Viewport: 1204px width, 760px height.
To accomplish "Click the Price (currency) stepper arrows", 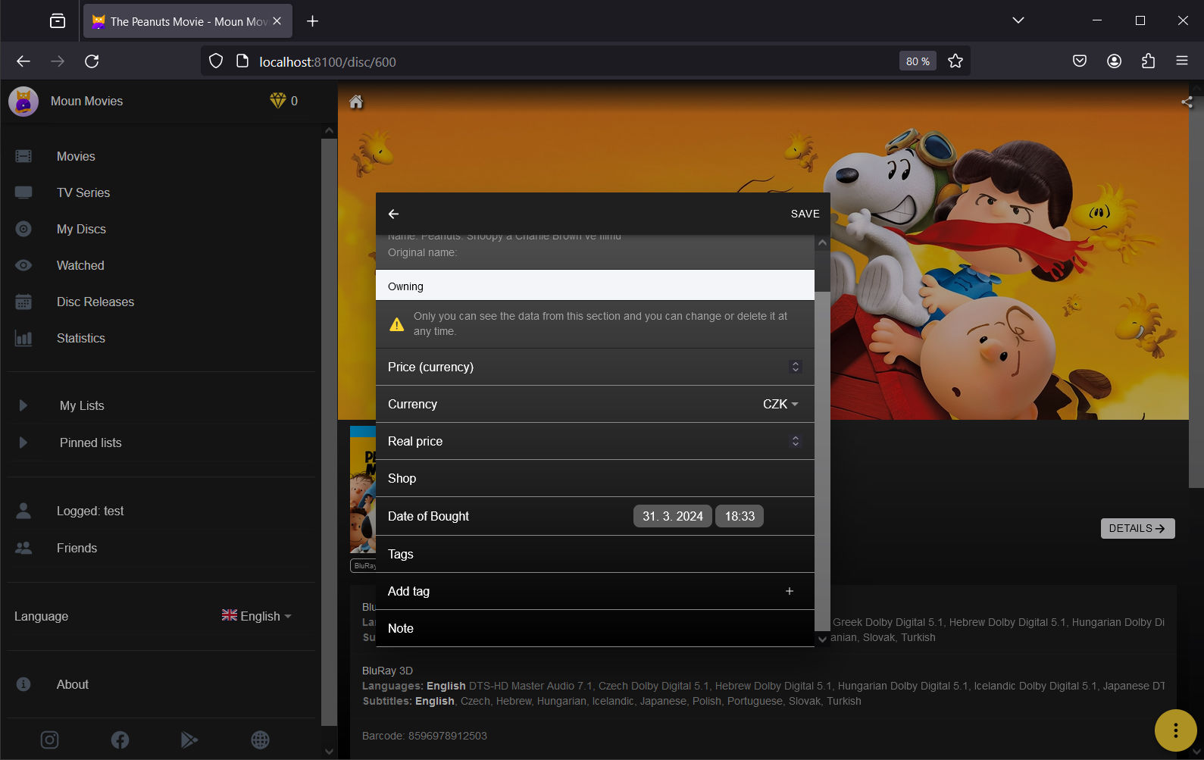I will click(x=795, y=367).
